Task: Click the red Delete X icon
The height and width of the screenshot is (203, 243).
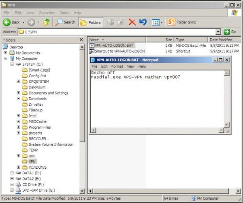Action: (x=132, y=22)
